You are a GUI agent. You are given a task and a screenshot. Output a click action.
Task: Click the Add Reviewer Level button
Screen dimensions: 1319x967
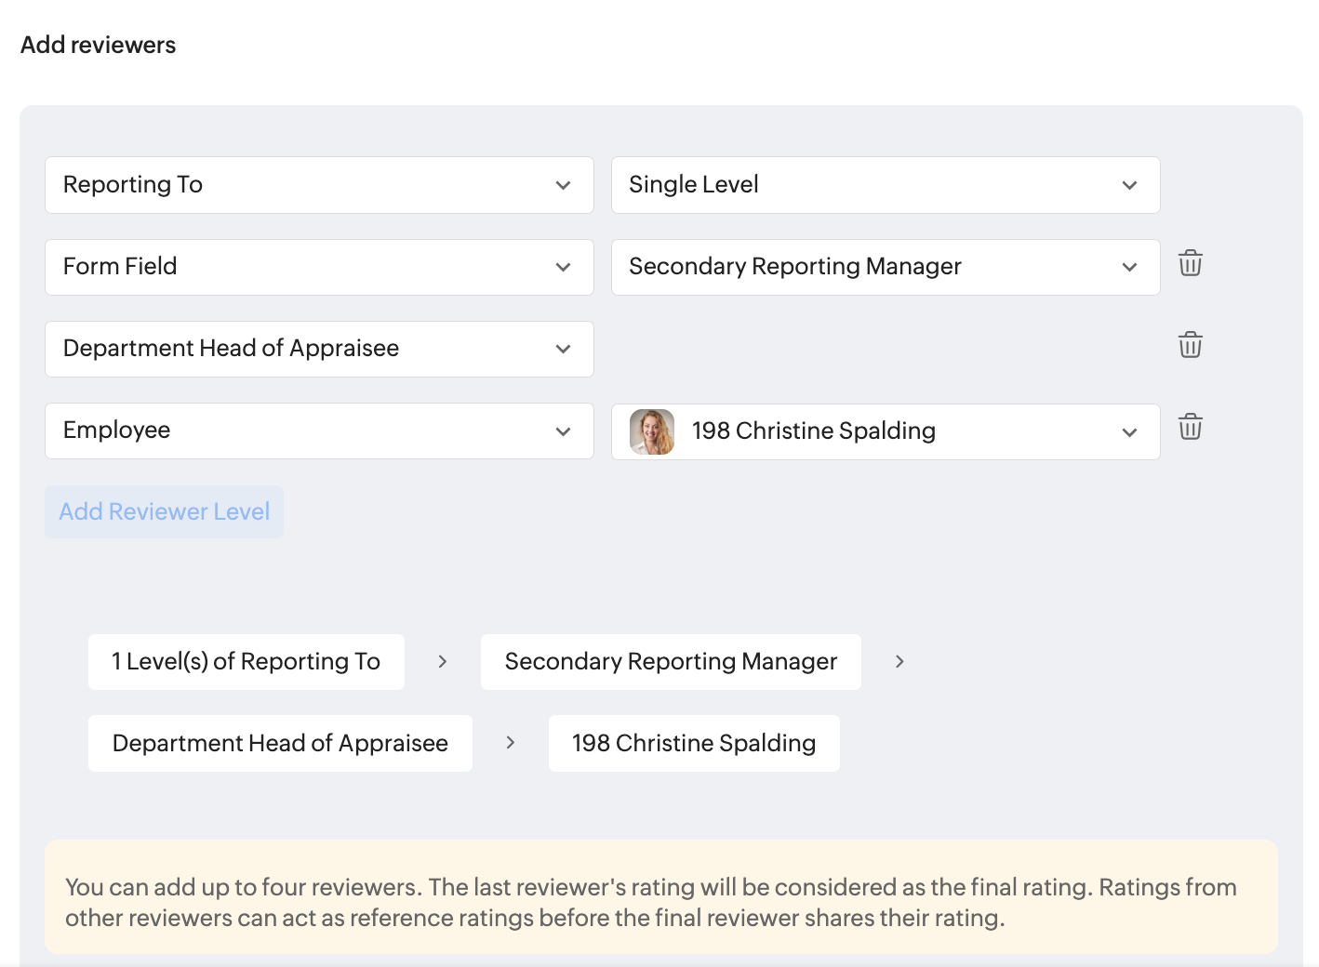165,512
